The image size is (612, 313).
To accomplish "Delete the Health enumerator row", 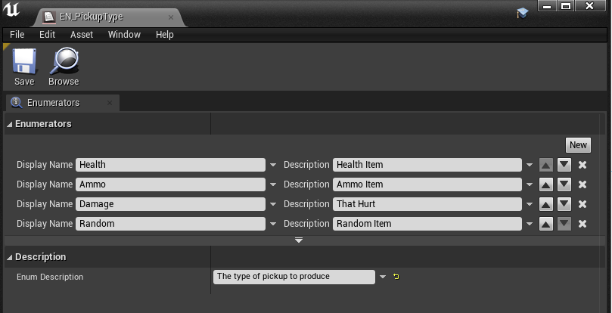I will point(582,165).
